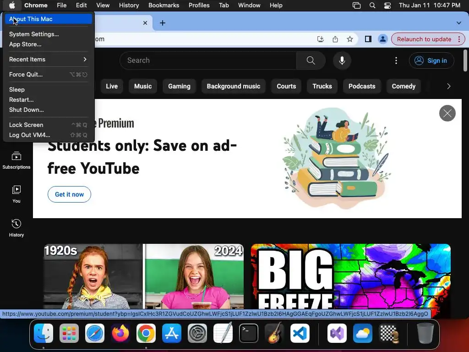Click Spotlight search icon in menu bar
469x352 pixels.
[372, 5]
